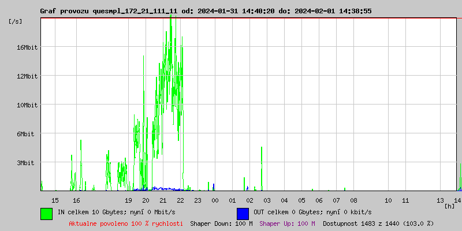Click hour label '08' on x-axis

[x=353, y=200]
